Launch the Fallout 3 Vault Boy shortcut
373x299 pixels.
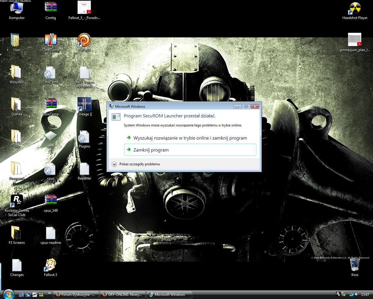[x=50, y=267]
